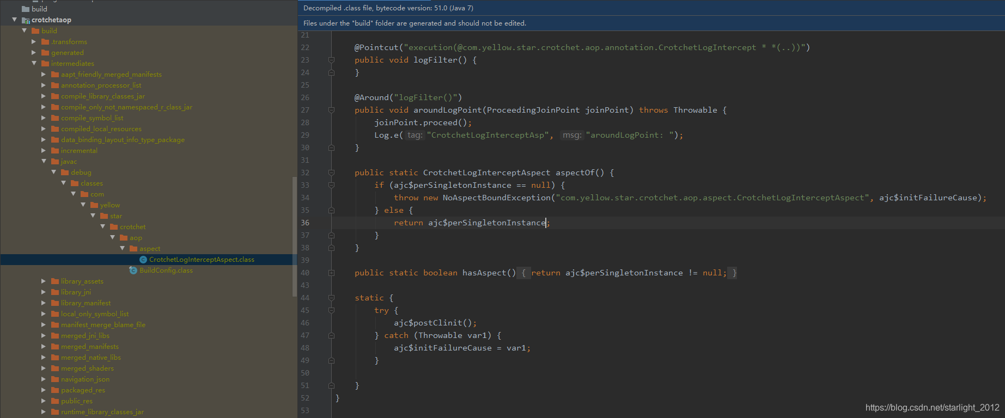Select the navigation_json folder

85,379
